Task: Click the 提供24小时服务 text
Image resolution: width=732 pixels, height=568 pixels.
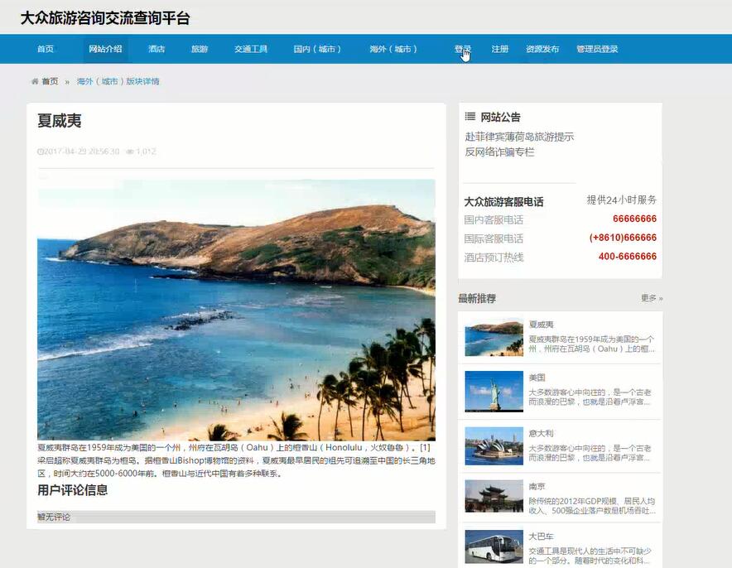Action: (x=621, y=200)
